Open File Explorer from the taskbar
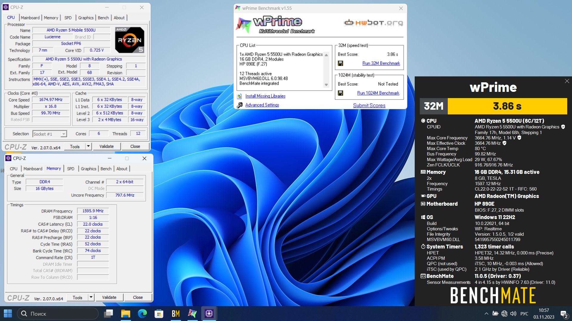This screenshot has width=572, height=321. [125, 314]
